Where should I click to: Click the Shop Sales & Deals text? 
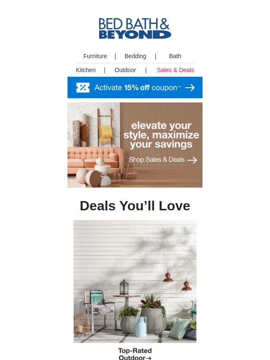(x=157, y=160)
